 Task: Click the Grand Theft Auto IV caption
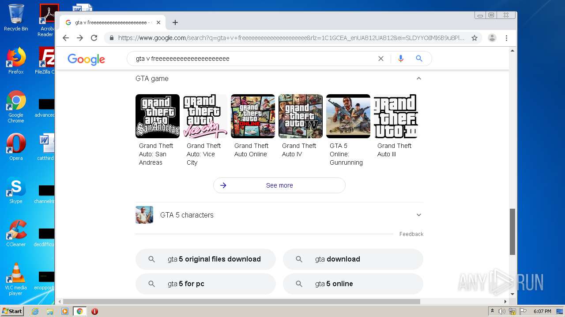[299, 150]
